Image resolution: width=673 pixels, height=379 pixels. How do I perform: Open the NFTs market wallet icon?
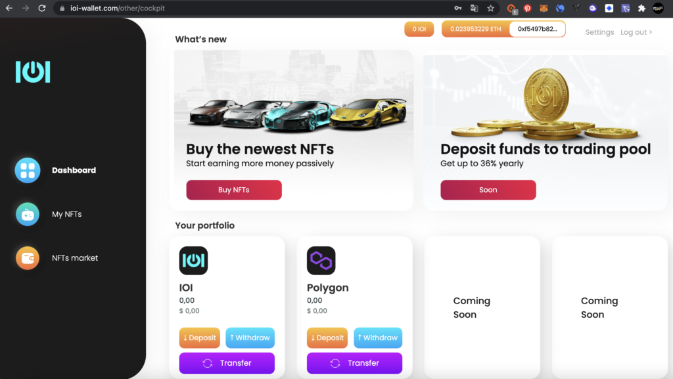28,257
